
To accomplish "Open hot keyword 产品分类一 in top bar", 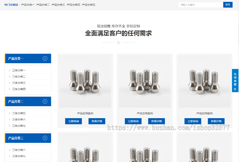I will (28, 5).
